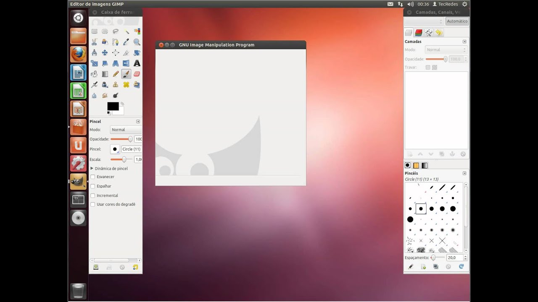Select the Ellipse Select tool

point(105,31)
